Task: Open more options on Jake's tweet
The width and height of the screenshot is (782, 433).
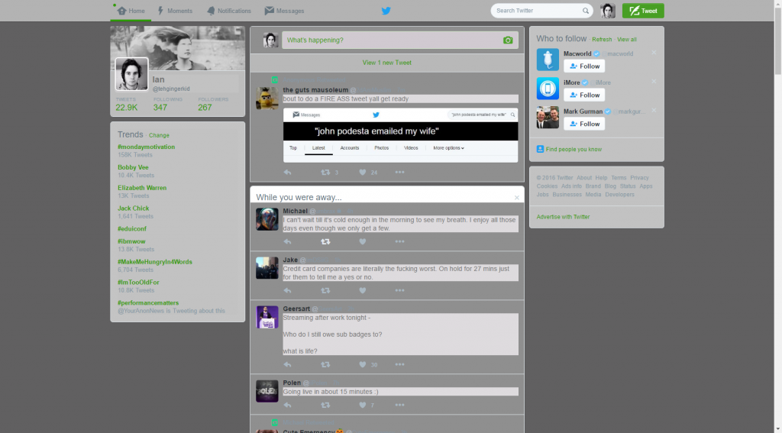Action: pyautogui.click(x=399, y=290)
